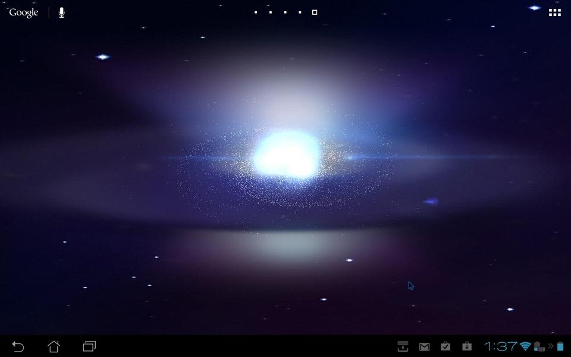The height and width of the screenshot is (357, 571).
Task: Tap the download tray notification icon
Action: tap(403, 346)
